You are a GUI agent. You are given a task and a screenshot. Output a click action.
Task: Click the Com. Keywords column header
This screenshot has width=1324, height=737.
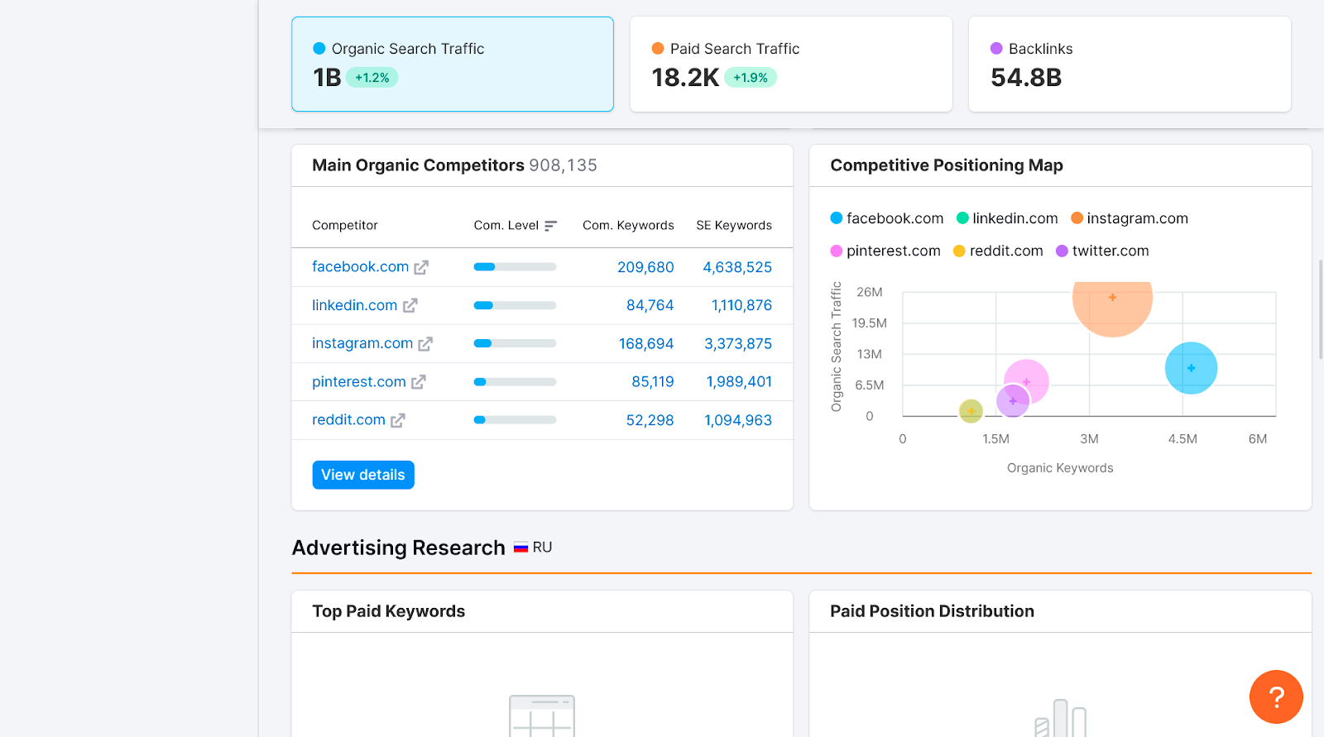628,225
